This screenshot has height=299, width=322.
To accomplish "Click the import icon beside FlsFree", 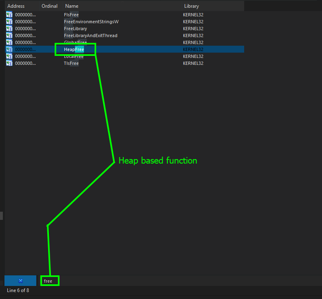I will pyautogui.click(x=9, y=15).
